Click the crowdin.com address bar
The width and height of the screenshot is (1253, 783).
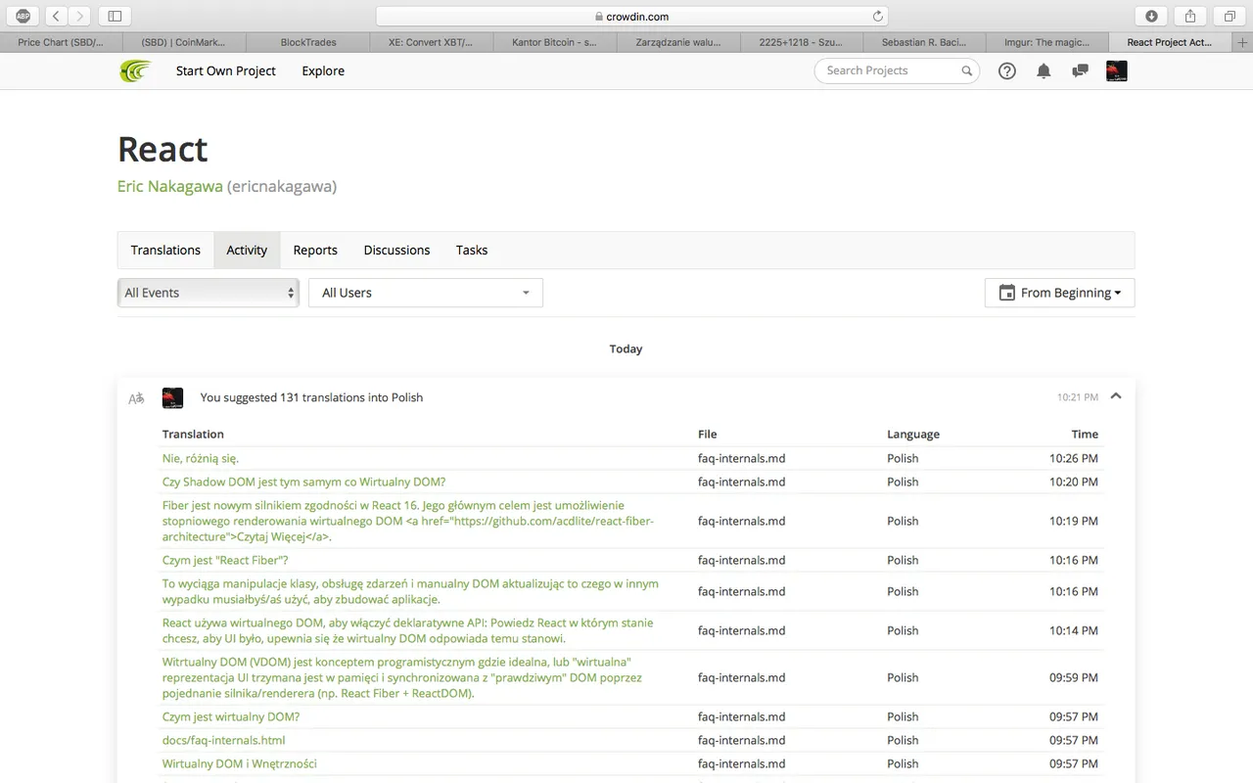(631, 16)
